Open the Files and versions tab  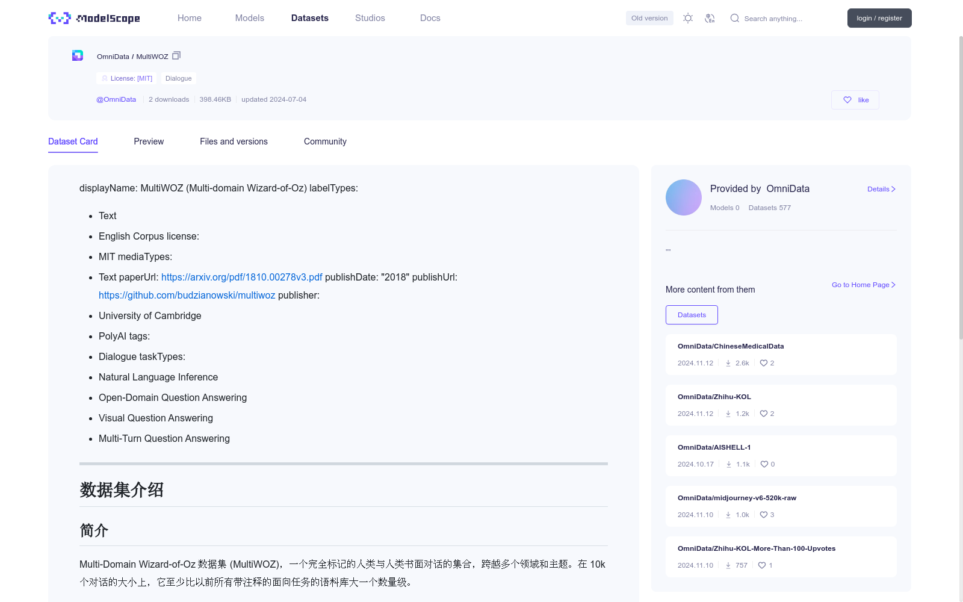pyautogui.click(x=234, y=141)
